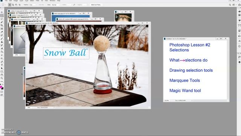Open the black background color picker
Viewport: 241px width, 136px height.
point(3,88)
